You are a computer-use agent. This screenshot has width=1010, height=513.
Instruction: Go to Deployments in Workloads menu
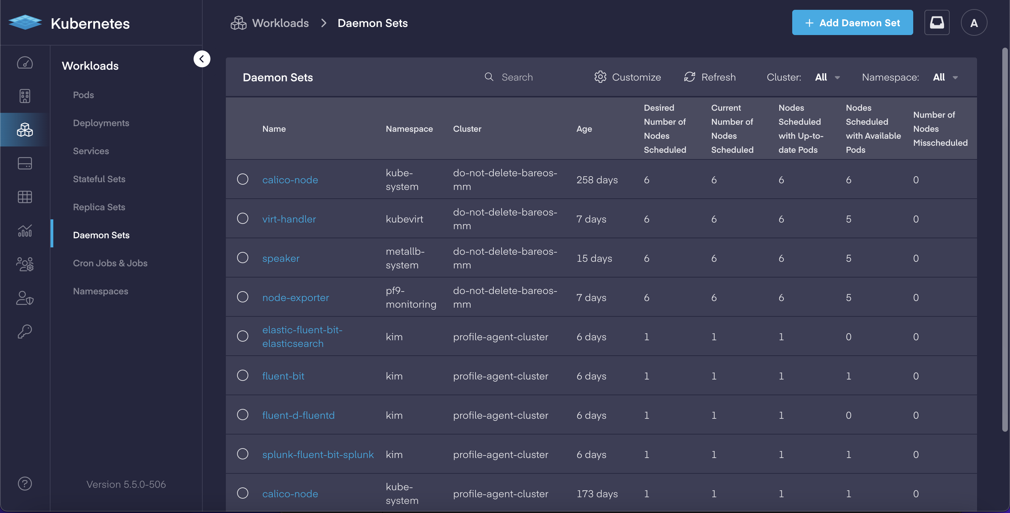[x=101, y=123]
